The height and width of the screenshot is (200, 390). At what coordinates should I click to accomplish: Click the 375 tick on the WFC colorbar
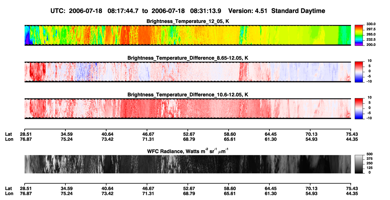pos(369,159)
